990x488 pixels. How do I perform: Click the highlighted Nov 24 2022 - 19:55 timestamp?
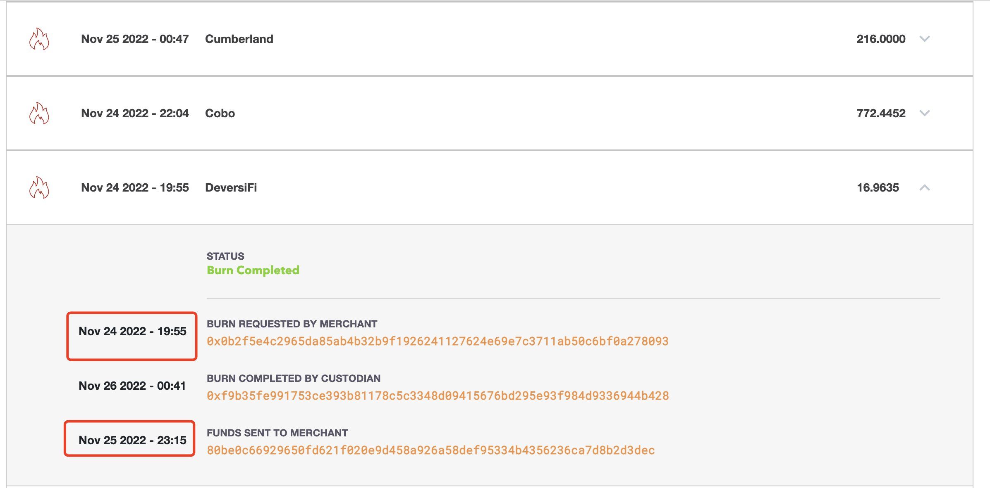click(x=132, y=331)
